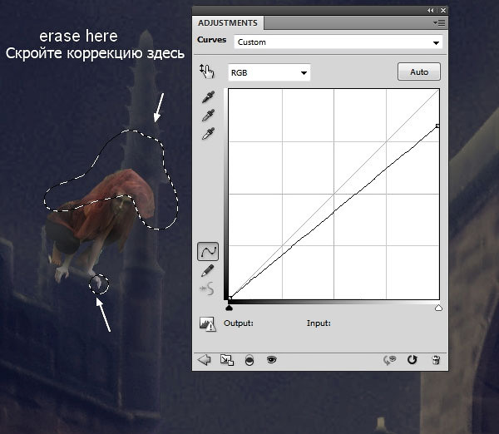Open the RGB channel dropdown
Image resolution: width=499 pixels, height=434 pixels.
(269, 72)
